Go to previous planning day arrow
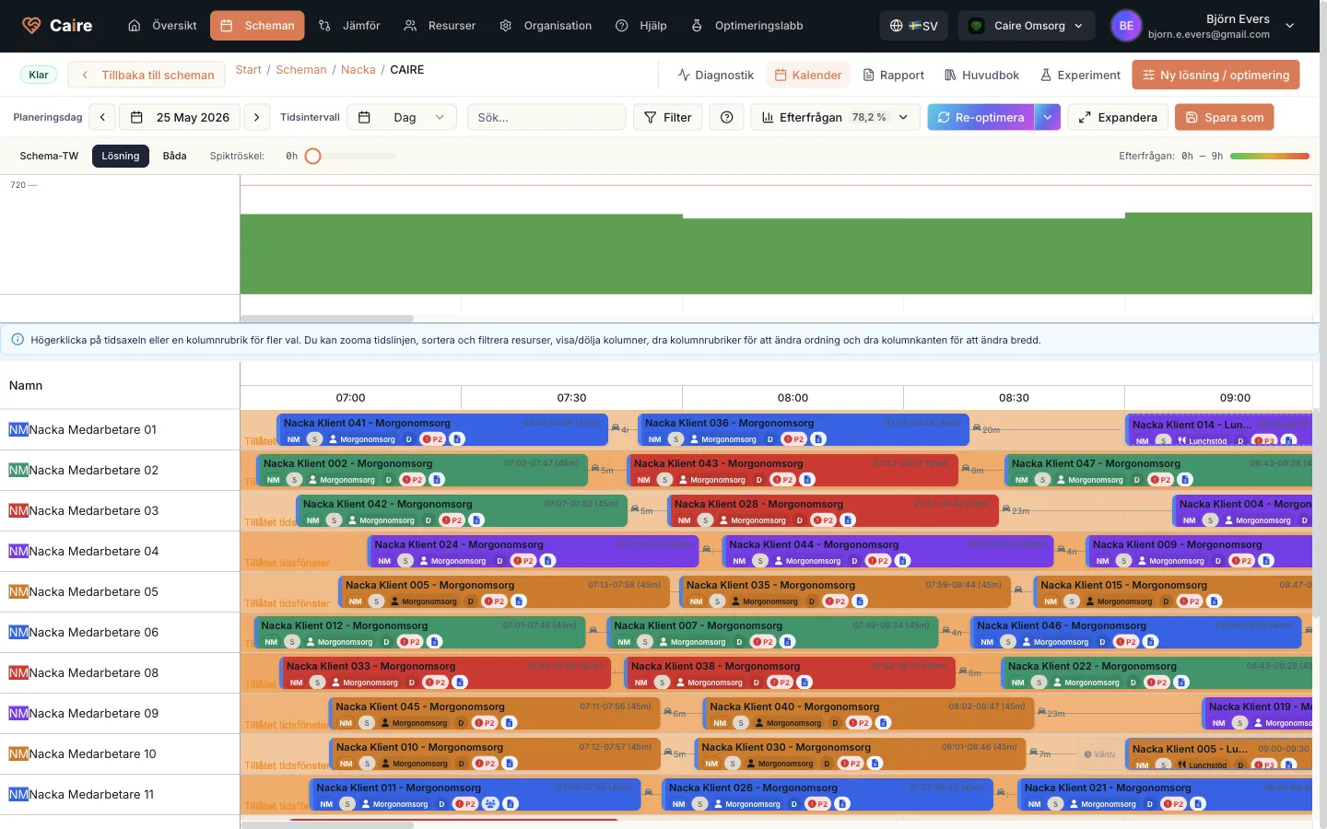The width and height of the screenshot is (1327, 829). pos(103,117)
